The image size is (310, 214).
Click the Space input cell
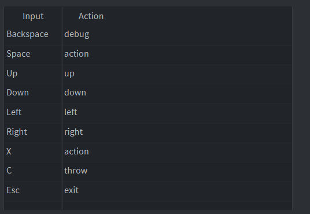click(x=33, y=54)
